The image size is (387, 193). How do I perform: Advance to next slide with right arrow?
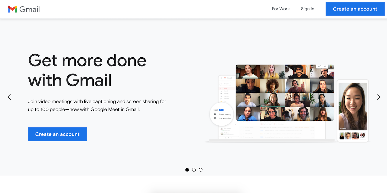click(x=378, y=97)
